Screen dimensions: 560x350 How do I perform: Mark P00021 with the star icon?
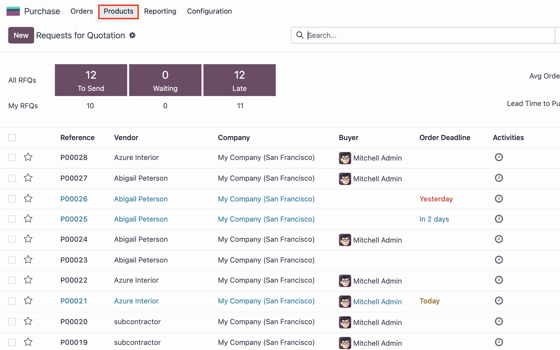pyautogui.click(x=28, y=300)
